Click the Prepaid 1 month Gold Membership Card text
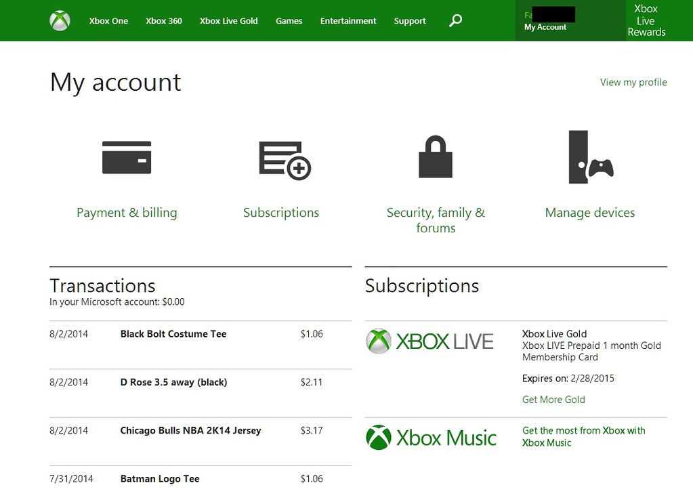693x504 pixels. click(592, 352)
